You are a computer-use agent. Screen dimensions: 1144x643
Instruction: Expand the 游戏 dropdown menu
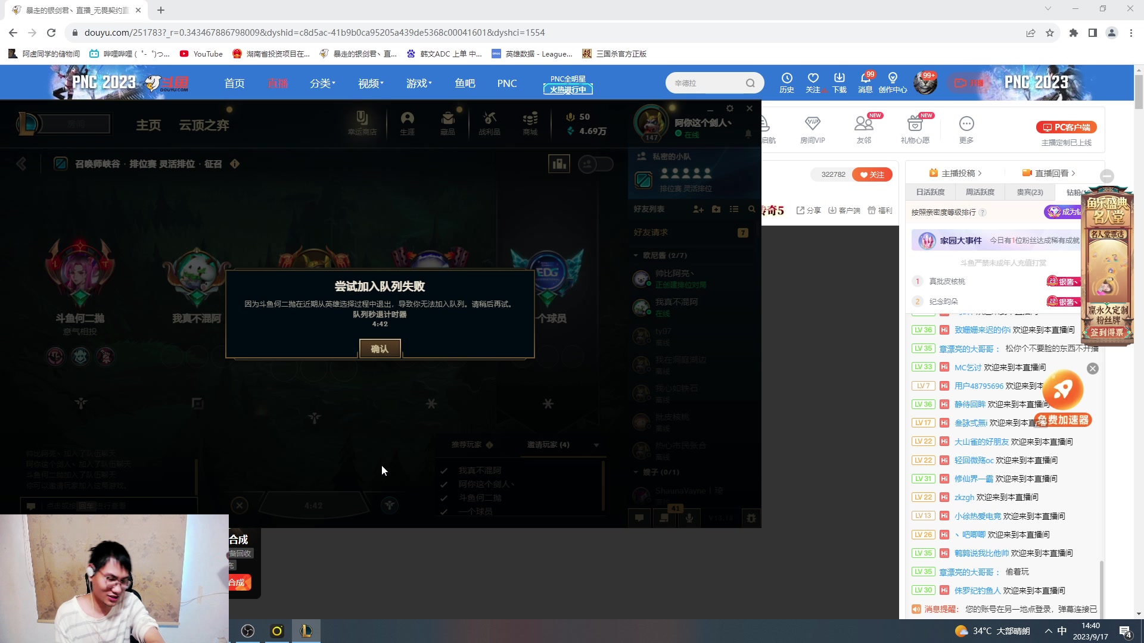[x=419, y=83]
